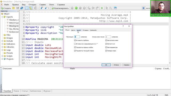Toggle Подсветка текущей строки checkbox
The height and width of the screenshot is (96, 171).
(75, 51)
